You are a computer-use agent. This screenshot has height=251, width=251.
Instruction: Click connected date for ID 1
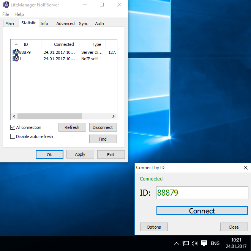[59, 59]
